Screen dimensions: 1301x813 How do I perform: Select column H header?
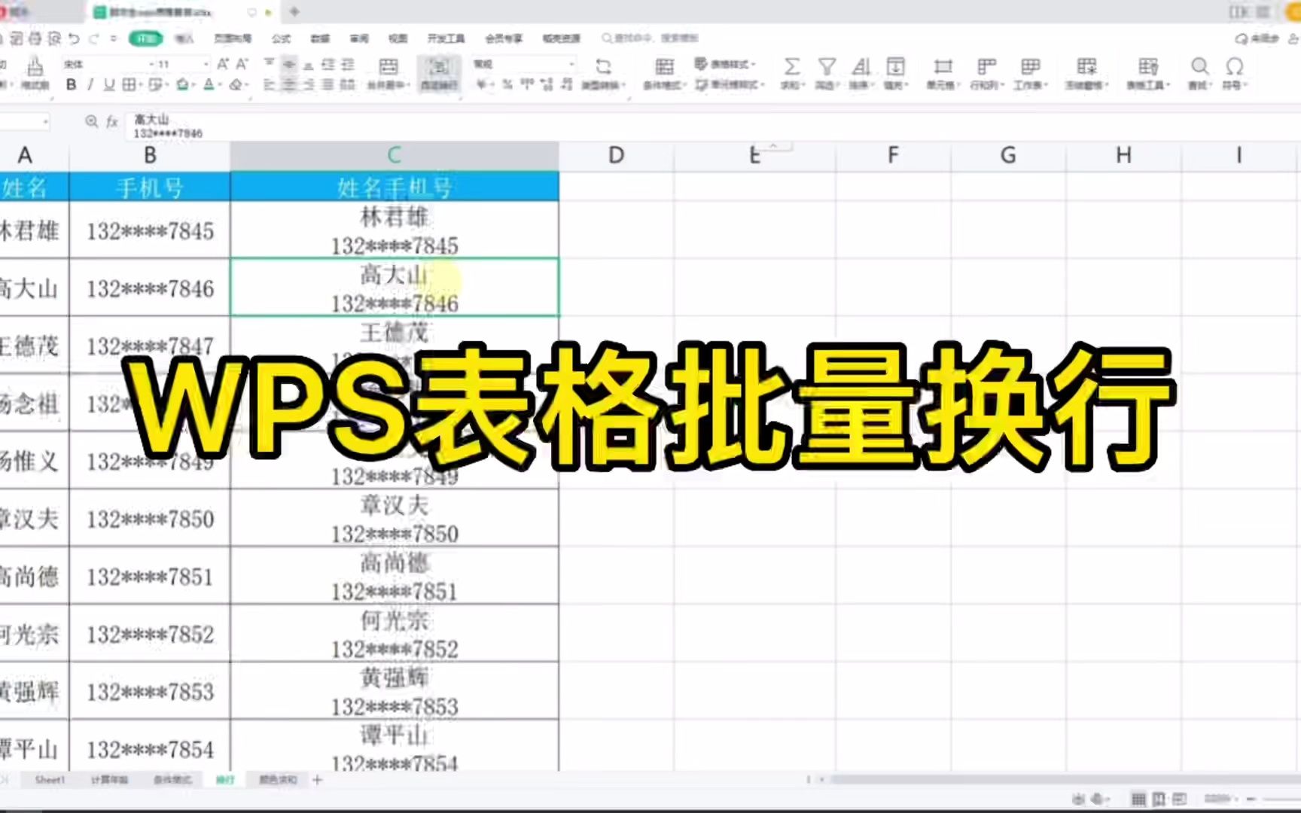tap(1123, 155)
